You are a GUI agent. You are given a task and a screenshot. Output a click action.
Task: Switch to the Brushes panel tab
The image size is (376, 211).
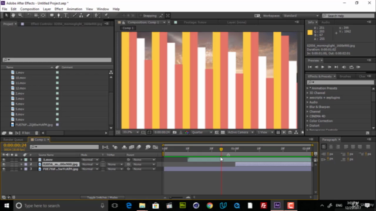coord(345,77)
